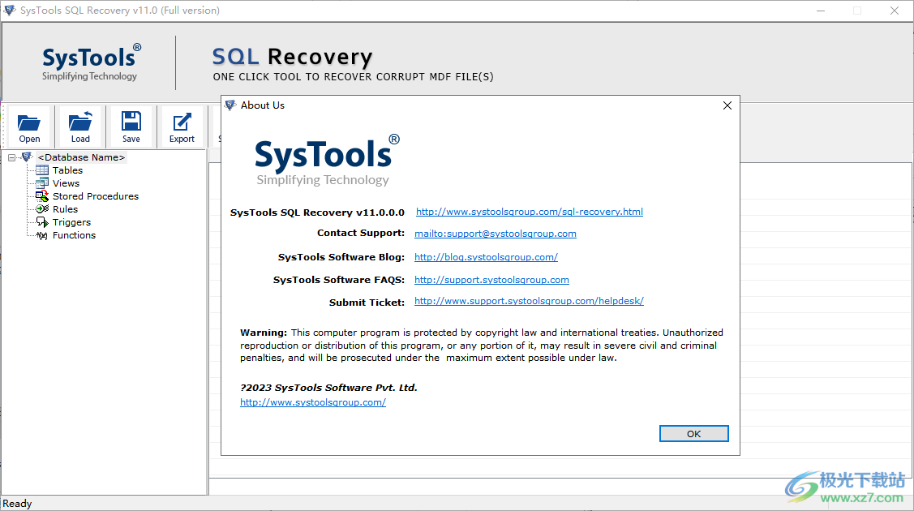914x511 pixels.
Task: Click the SysTools Software FAQS label
Action: (339, 280)
